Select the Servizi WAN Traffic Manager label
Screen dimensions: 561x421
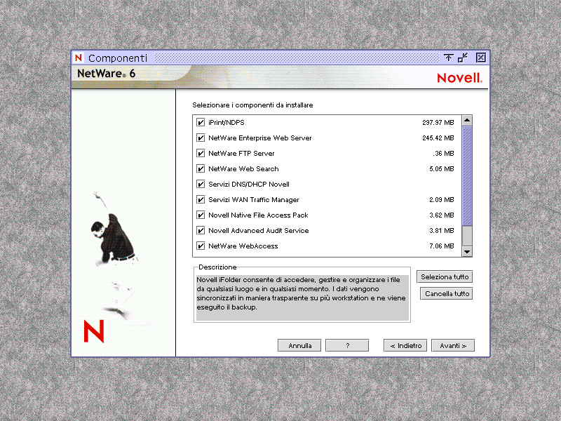coord(253,199)
